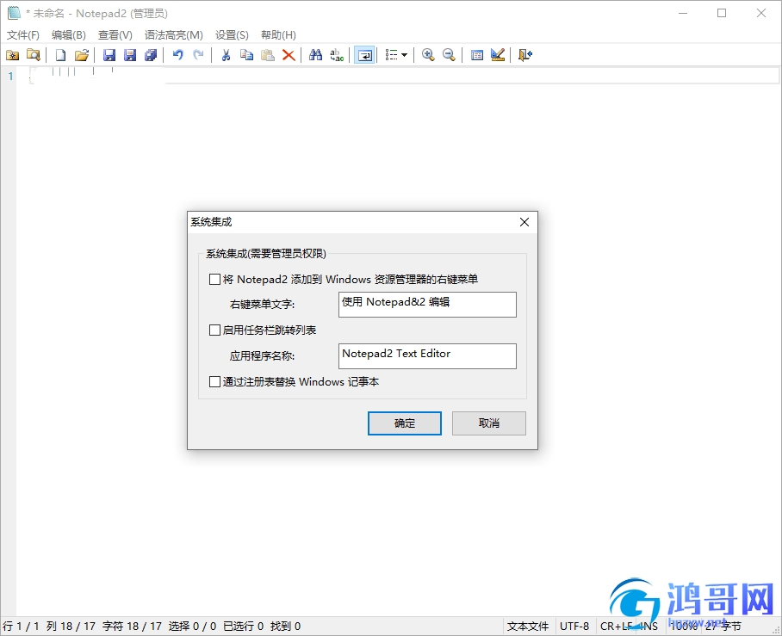Click the exit door toolbar icon
The width and height of the screenshot is (782, 636).
point(525,55)
